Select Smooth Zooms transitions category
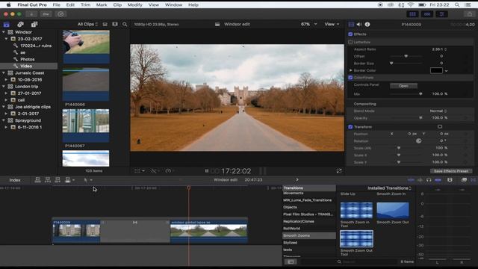 pos(309,235)
